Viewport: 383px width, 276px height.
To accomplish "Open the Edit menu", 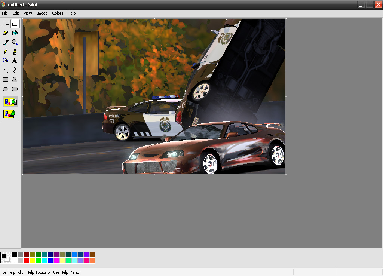I will [16, 13].
